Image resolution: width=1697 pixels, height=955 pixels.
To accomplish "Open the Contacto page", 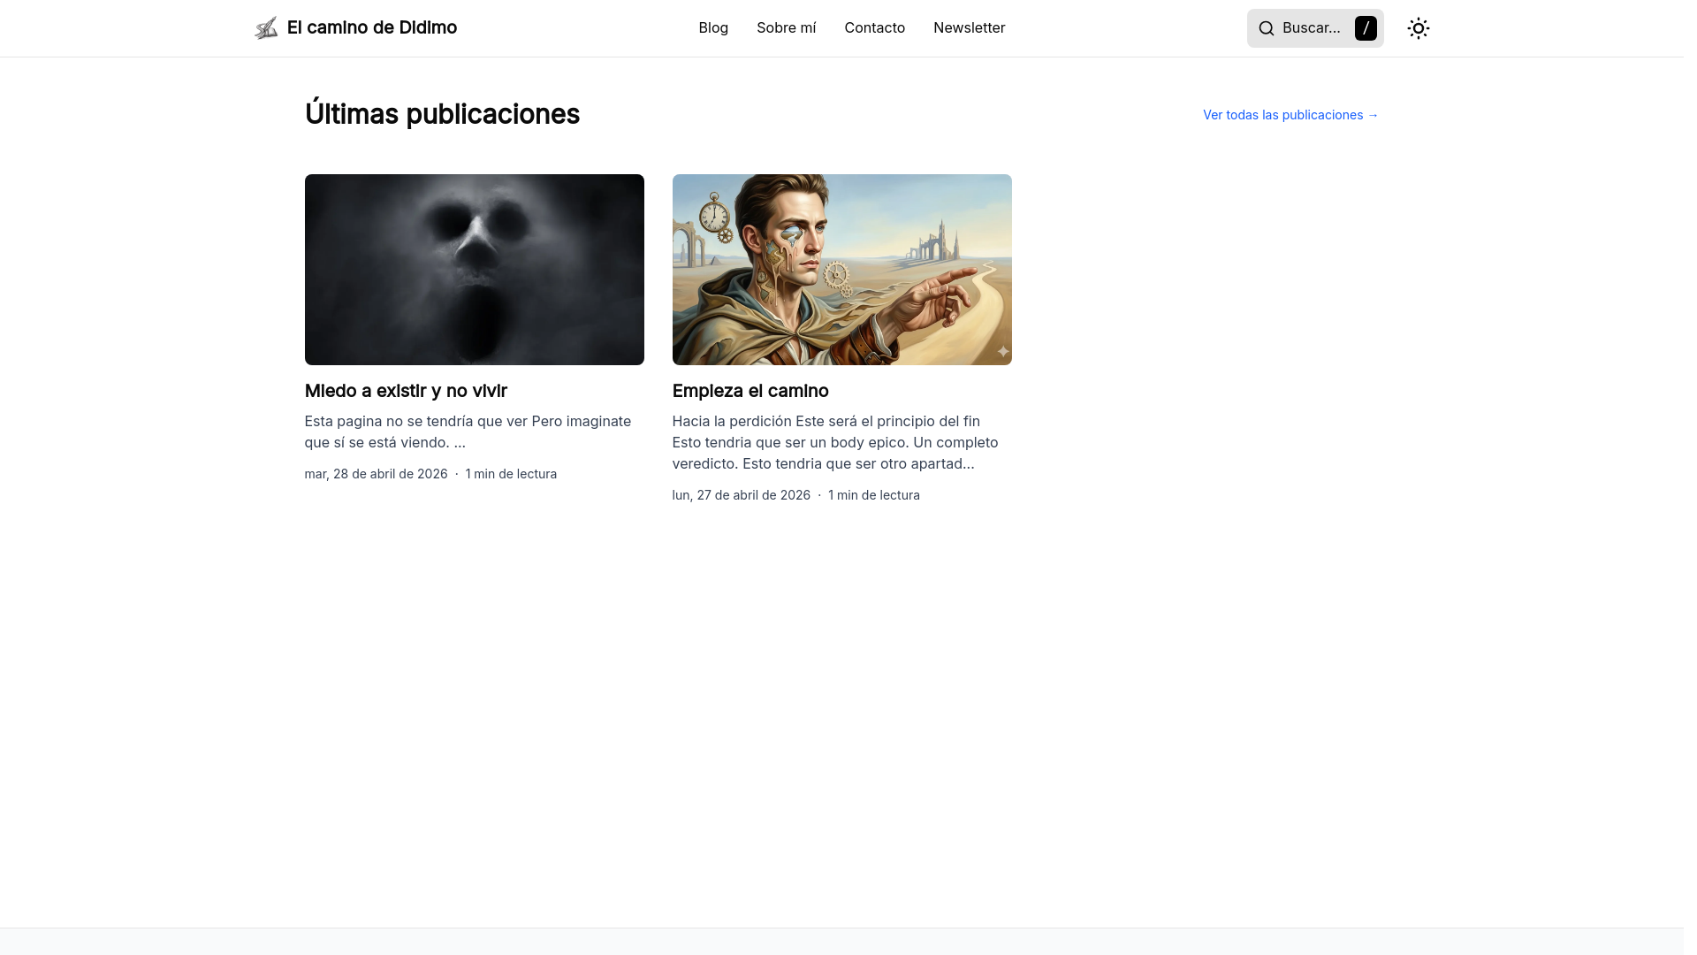I will click(875, 27).
